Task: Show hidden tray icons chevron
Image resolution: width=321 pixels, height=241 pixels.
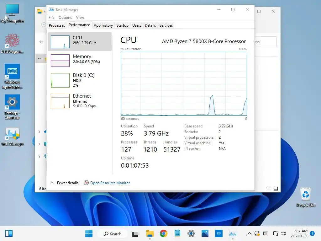Action: (x=249, y=233)
